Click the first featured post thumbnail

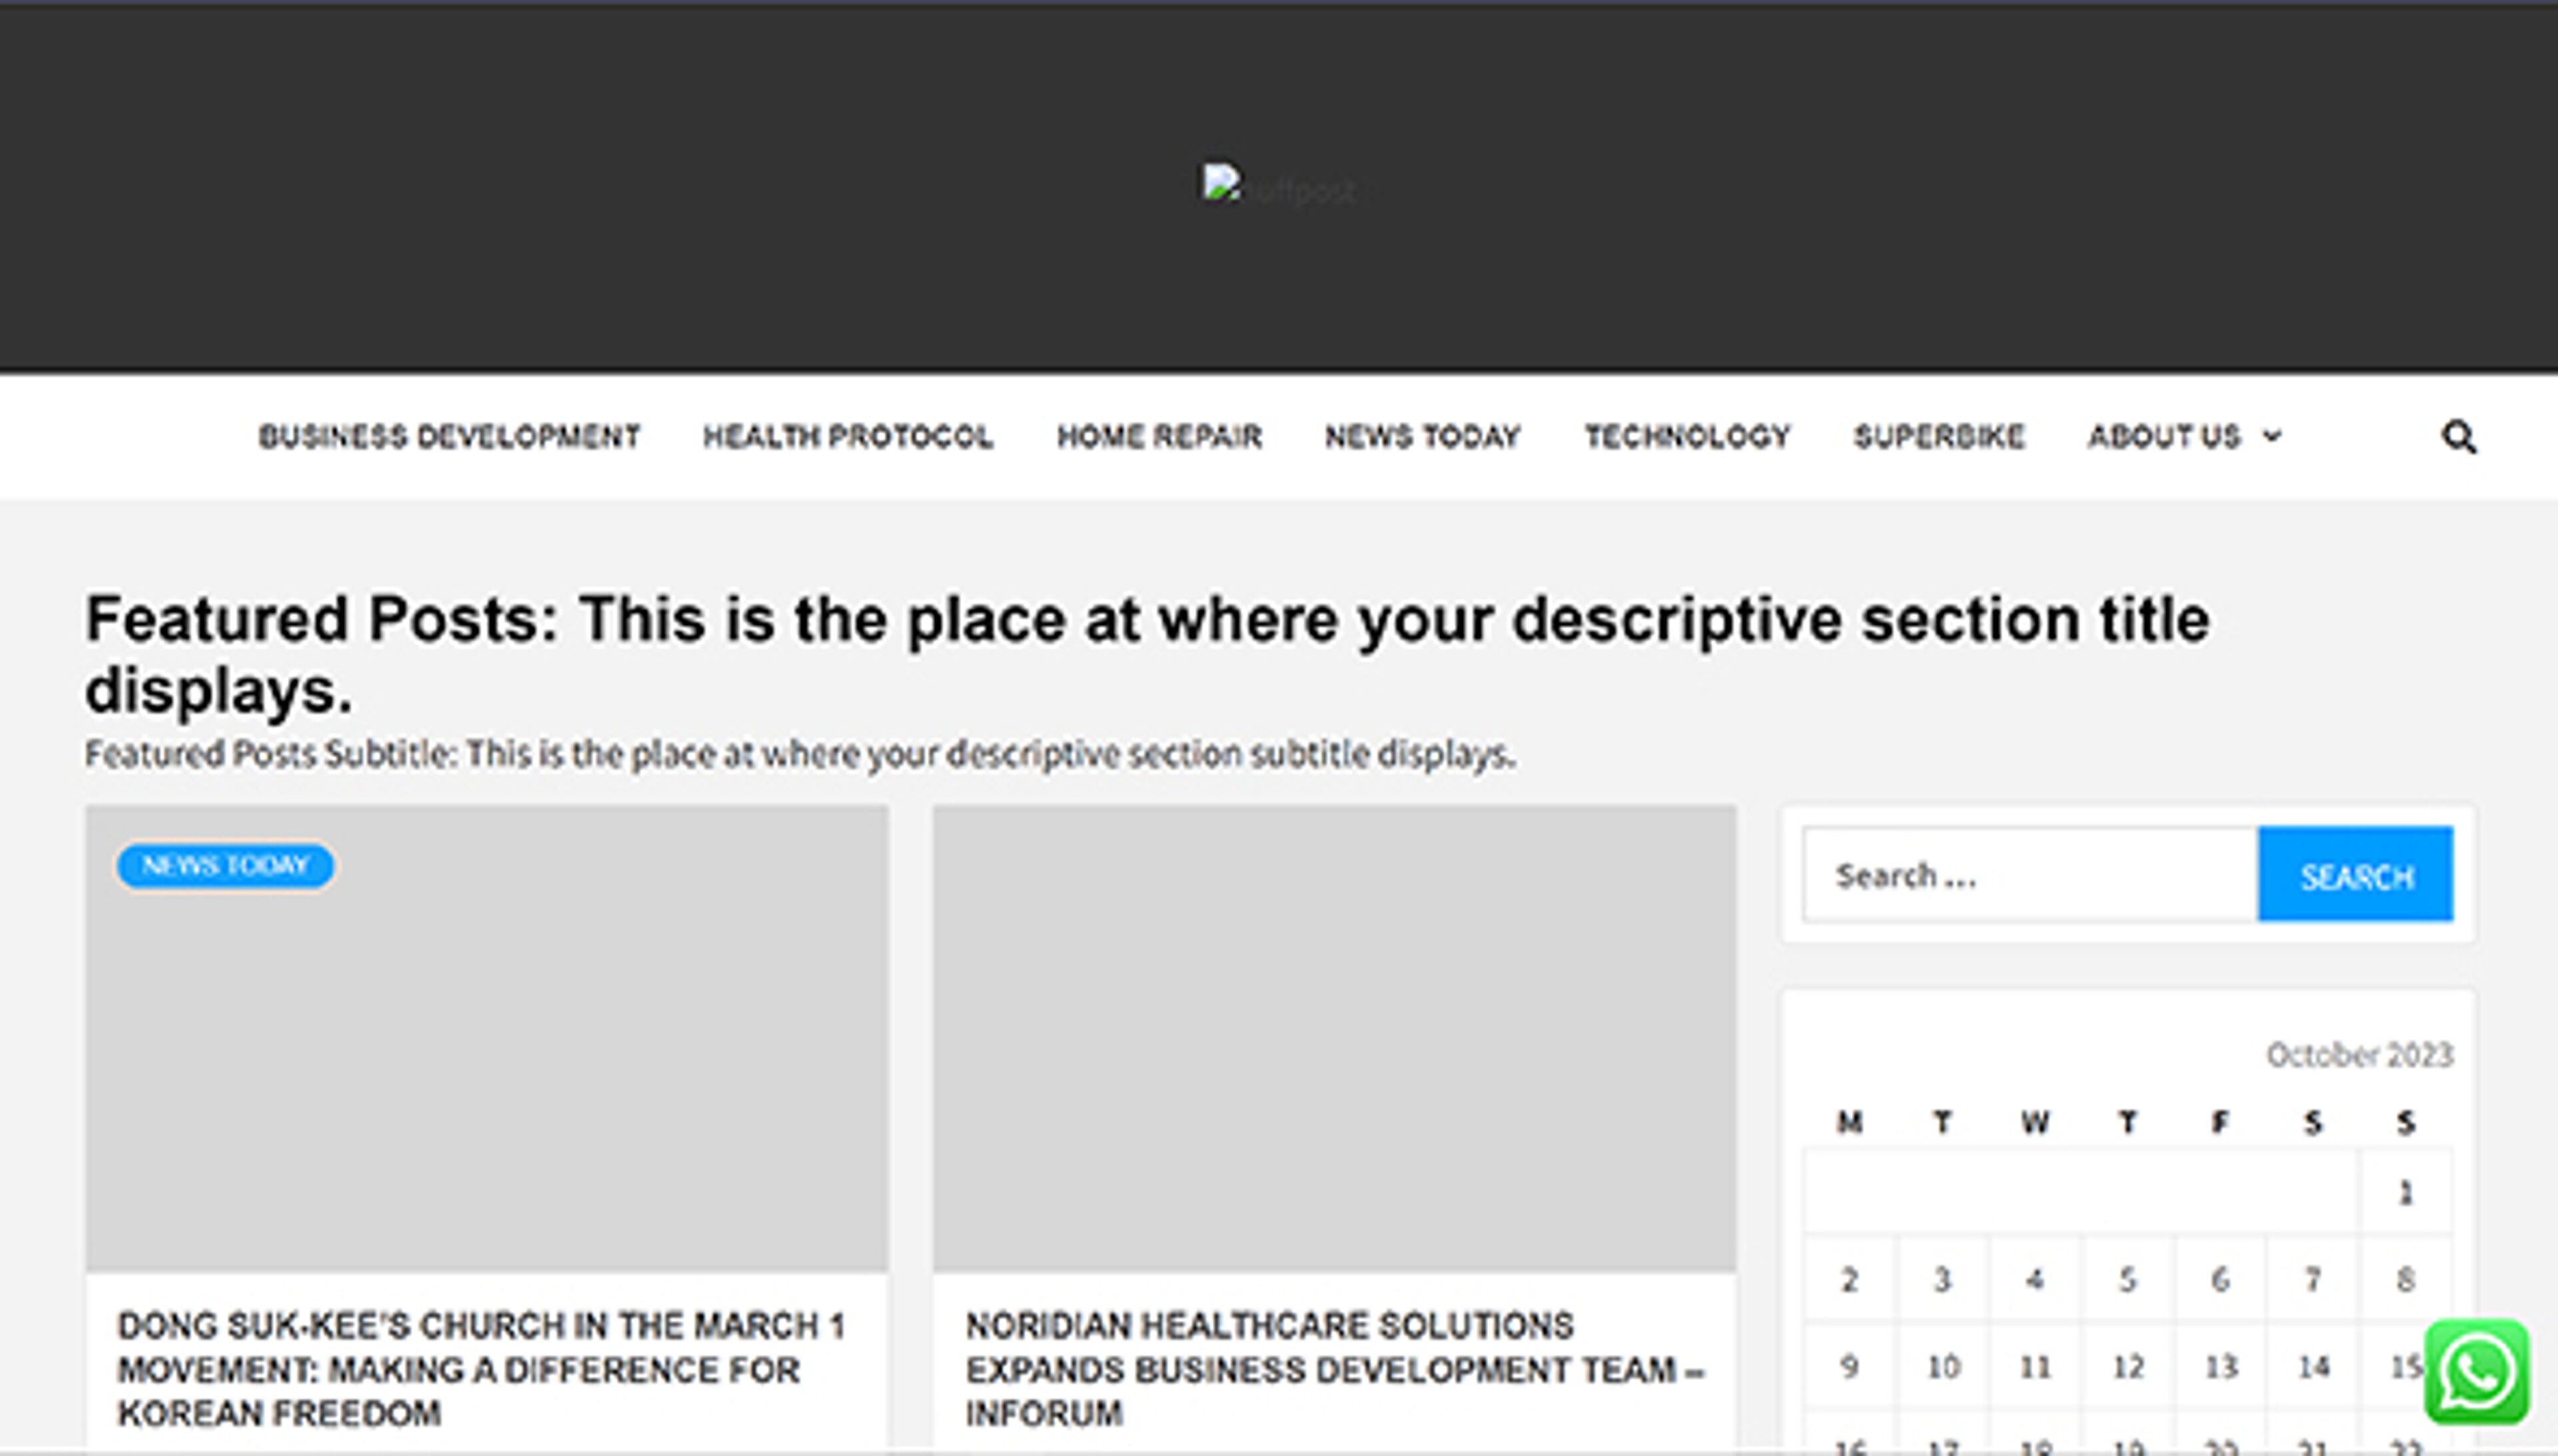coord(487,1060)
